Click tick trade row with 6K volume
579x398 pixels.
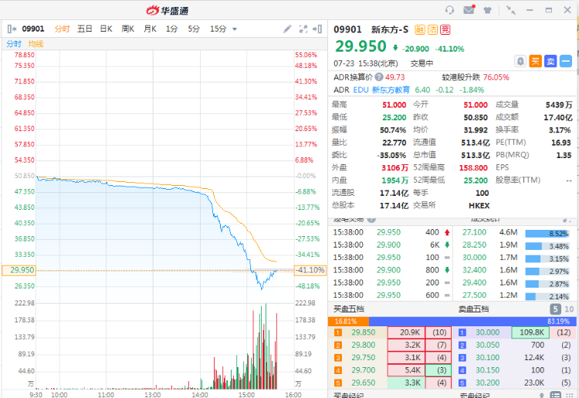pyautogui.click(x=391, y=245)
